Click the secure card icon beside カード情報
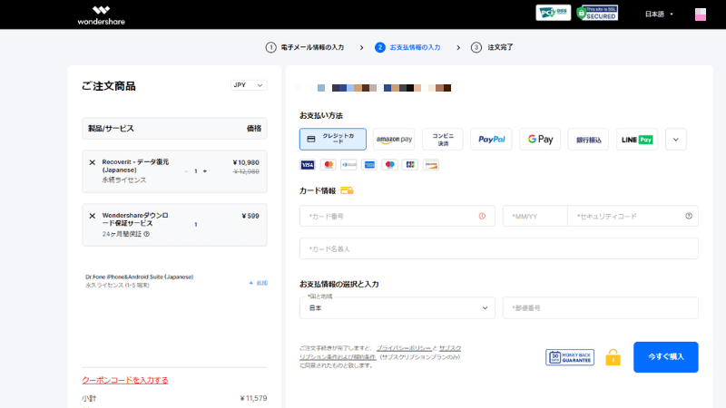The width and height of the screenshot is (726, 408). 347,190
